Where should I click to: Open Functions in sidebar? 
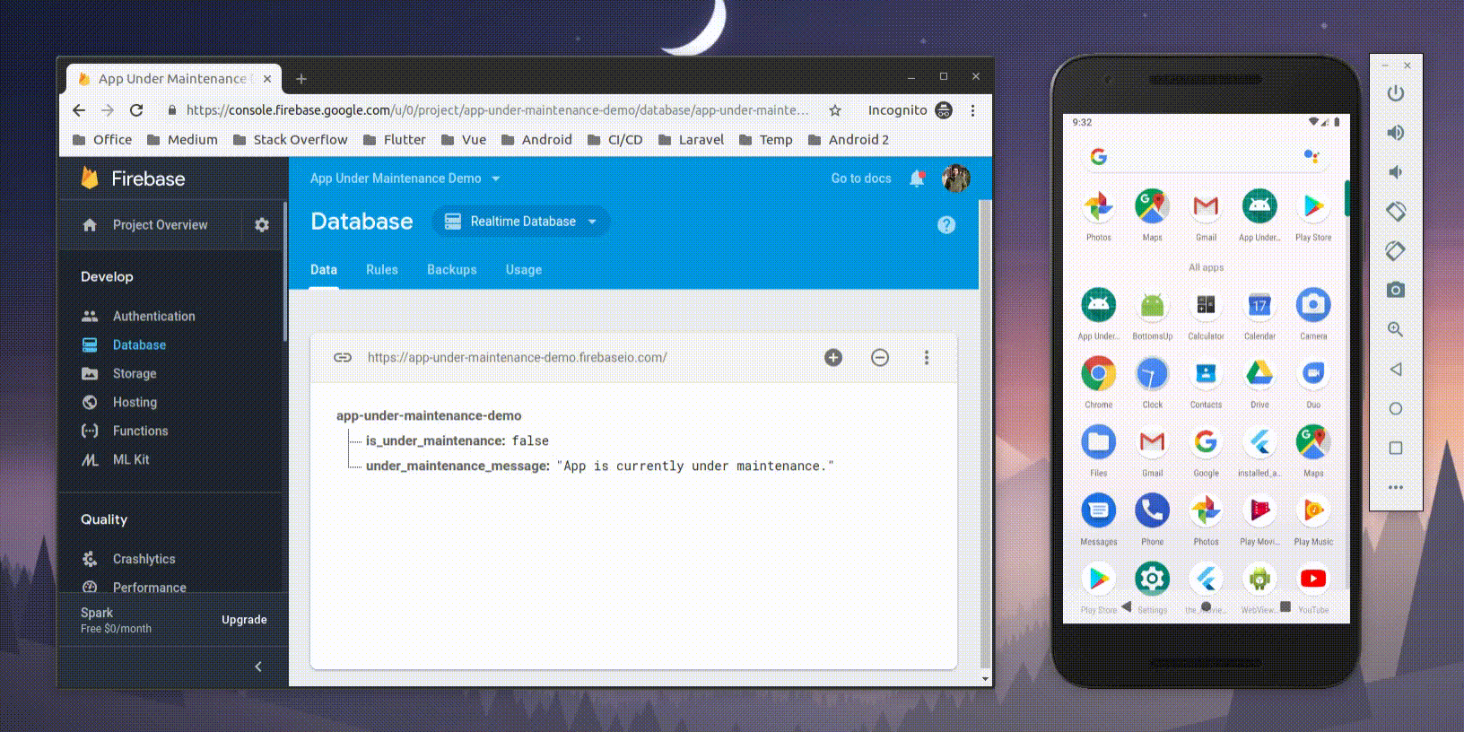pyautogui.click(x=140, y=431)
